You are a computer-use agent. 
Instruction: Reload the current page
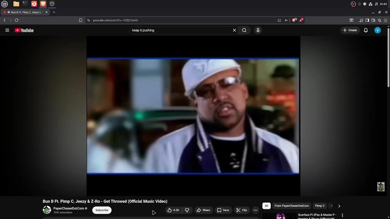point(16,20)
